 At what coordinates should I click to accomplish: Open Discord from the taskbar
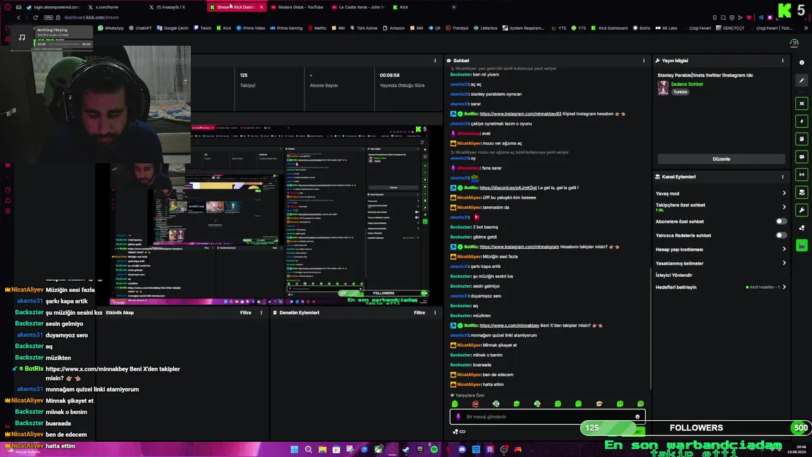click(462, 449)
